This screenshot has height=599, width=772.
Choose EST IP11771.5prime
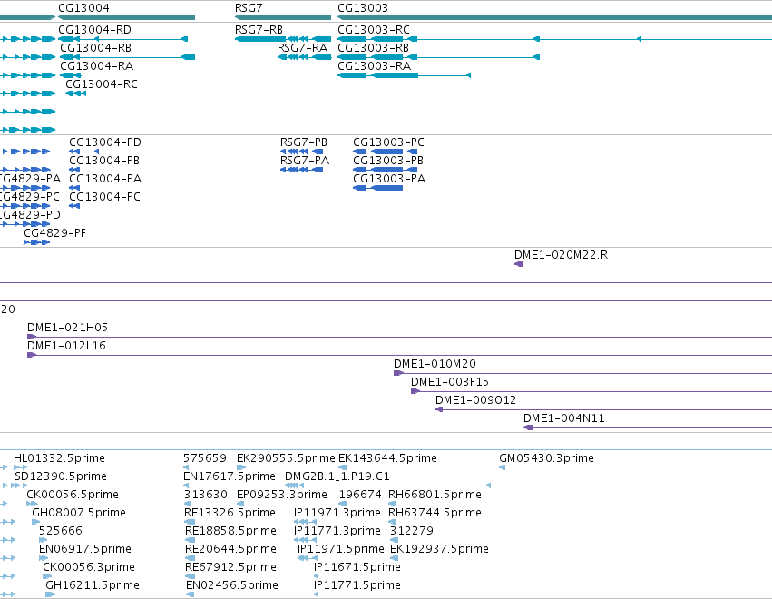pyautogui.click(x=316, y=594)
